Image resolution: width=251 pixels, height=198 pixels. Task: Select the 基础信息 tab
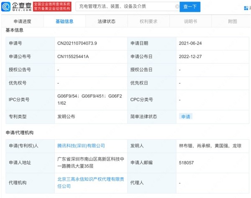pos(64,21)
